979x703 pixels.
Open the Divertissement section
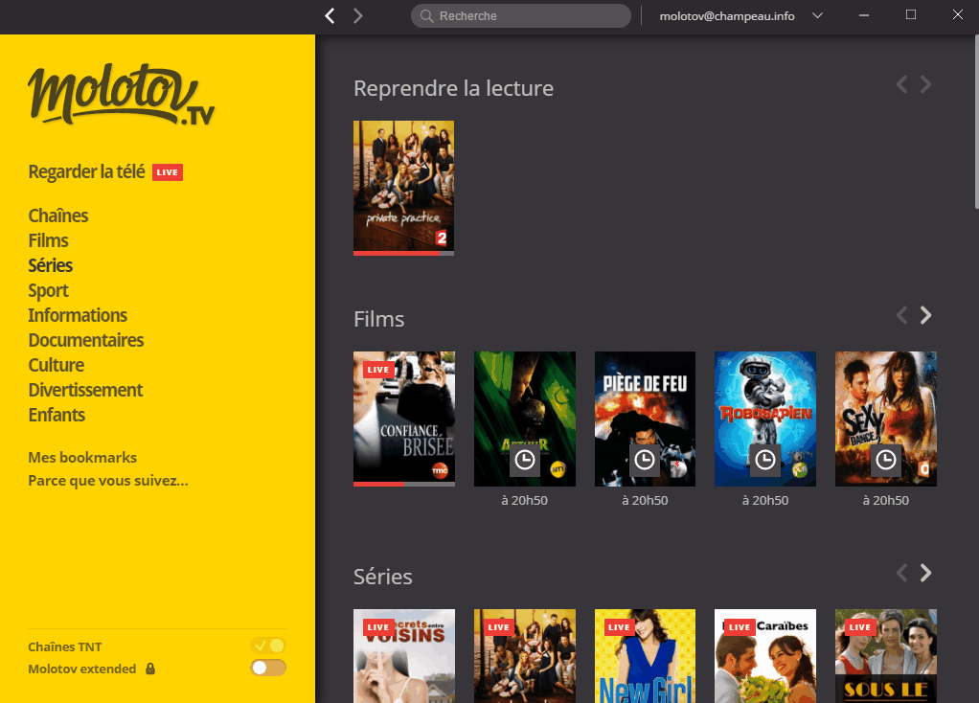tap(85, 390)
